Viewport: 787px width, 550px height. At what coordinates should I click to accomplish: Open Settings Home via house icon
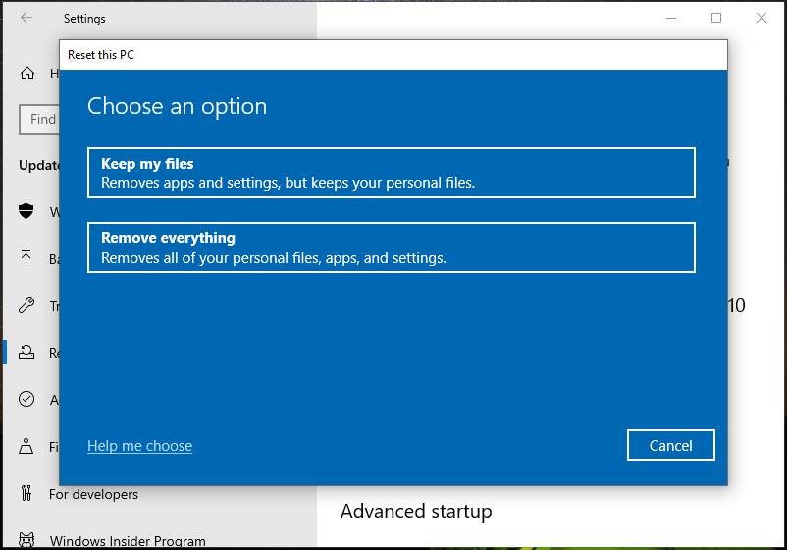click(27, 74)
